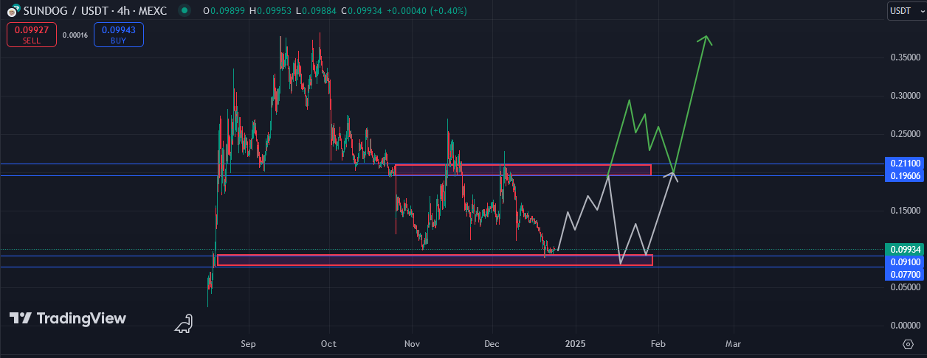Click the Nov label on time axis

(x=413, y=344)
